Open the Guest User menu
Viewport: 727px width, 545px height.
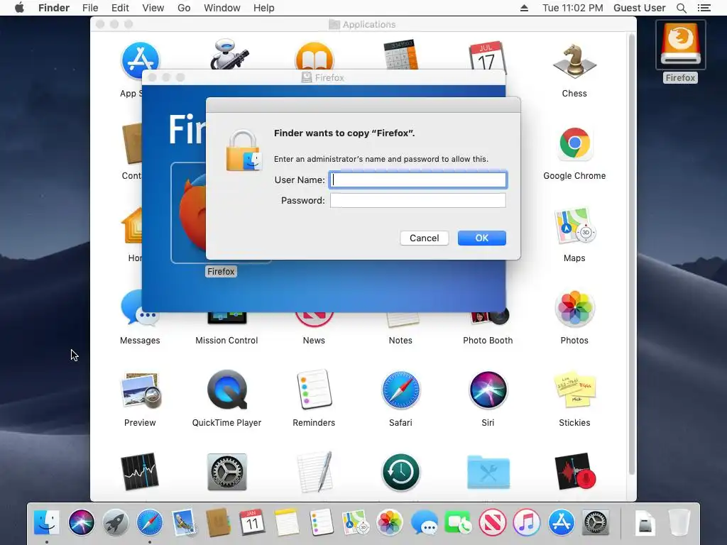click(640, 8)
